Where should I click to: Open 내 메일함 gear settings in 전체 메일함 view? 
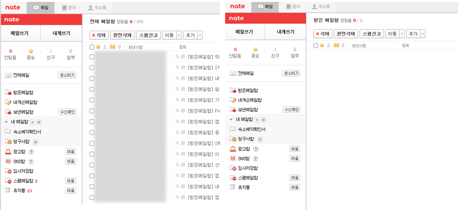click(39, 122)
